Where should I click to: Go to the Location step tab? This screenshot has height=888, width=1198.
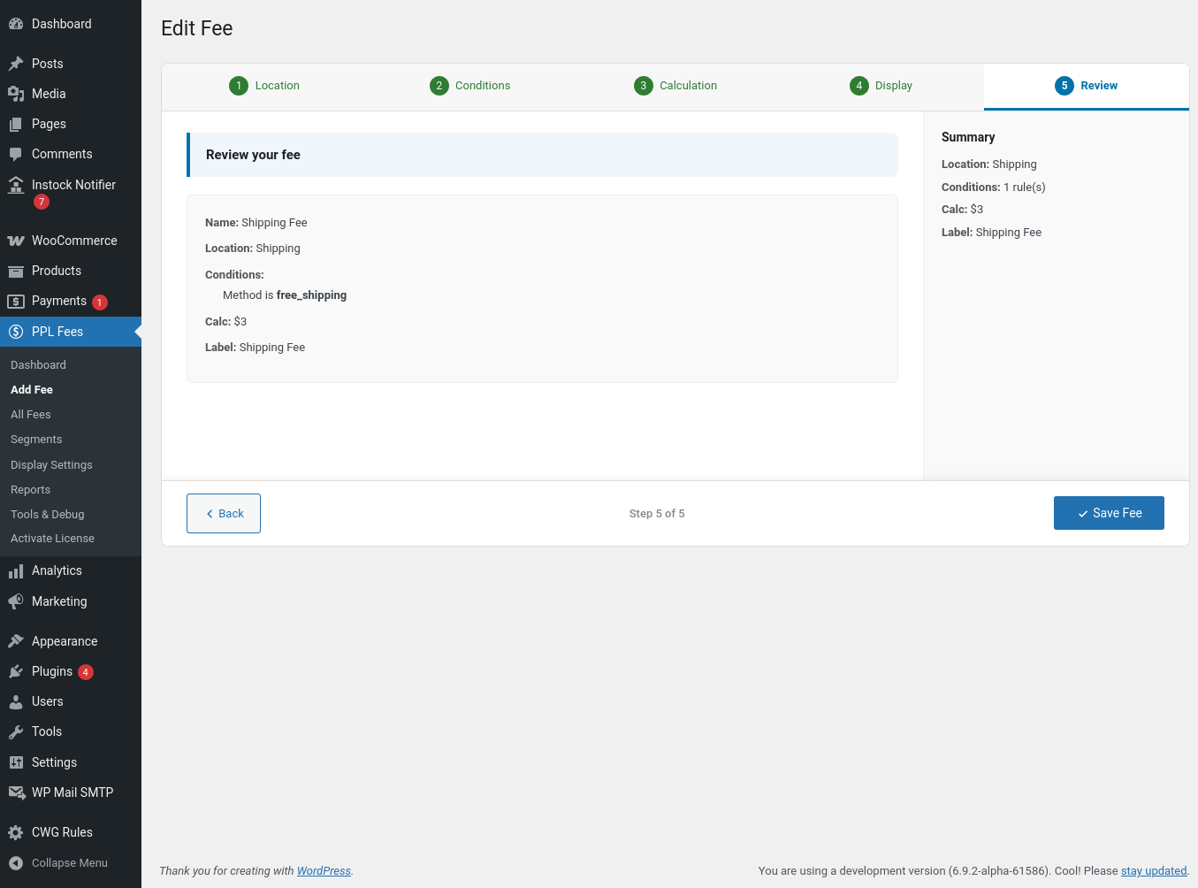click(x=264, y=86)
